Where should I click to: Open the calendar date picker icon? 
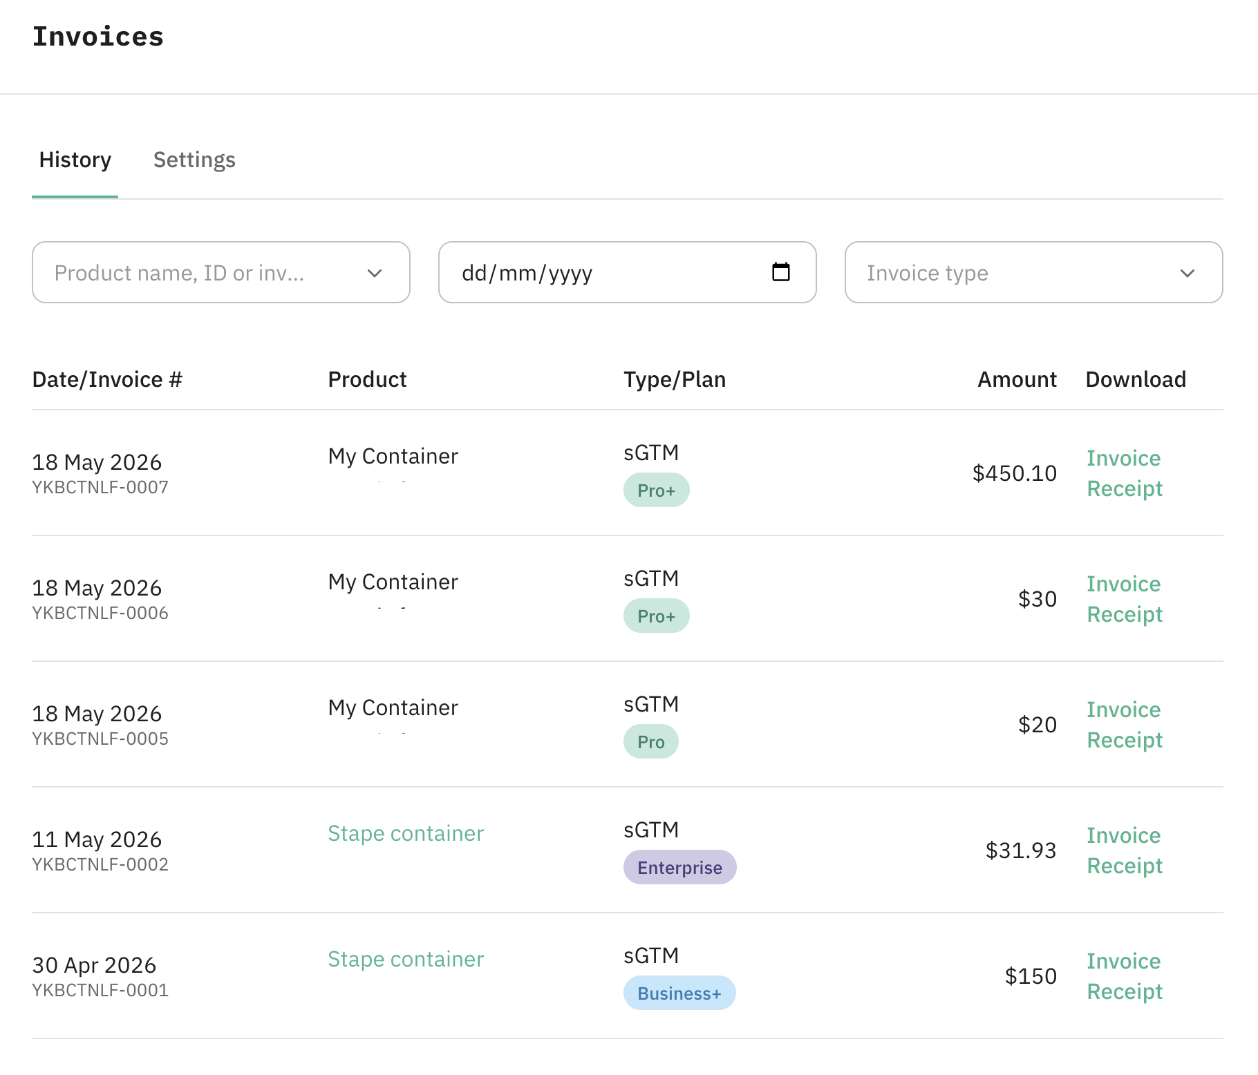coord(781,272)
